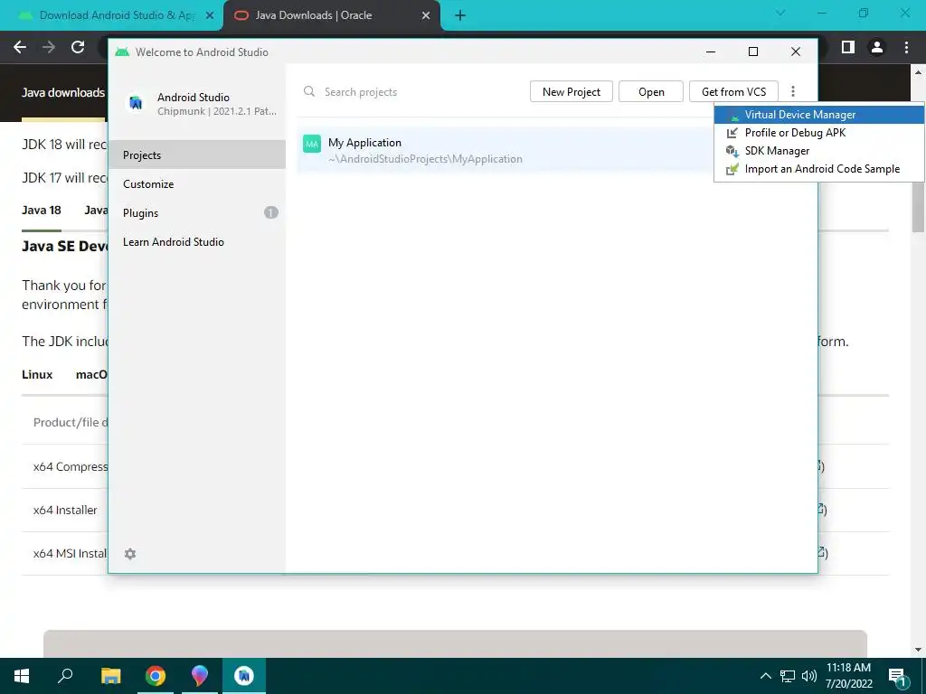Image resolution: width=926 pixels, height=694 pixels.
Task: Toggle the three-dot more actions menu
Action: coord(793,91)
